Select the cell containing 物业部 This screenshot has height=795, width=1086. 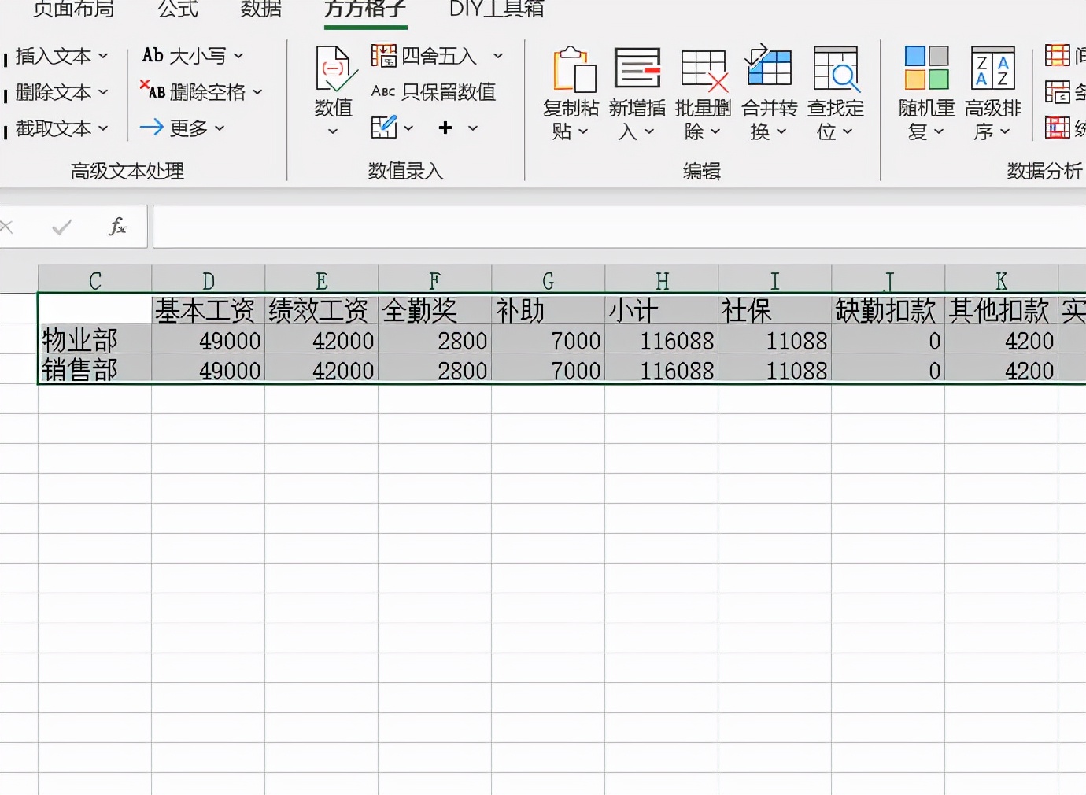88,340
